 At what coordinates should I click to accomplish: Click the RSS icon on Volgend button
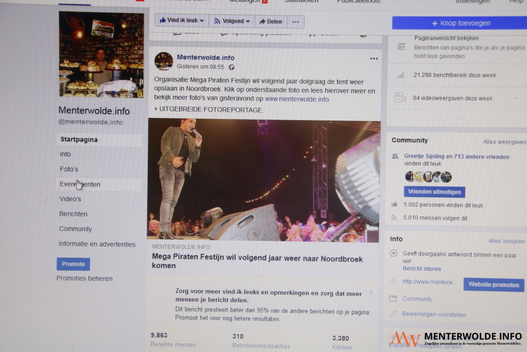click(217, 21)
